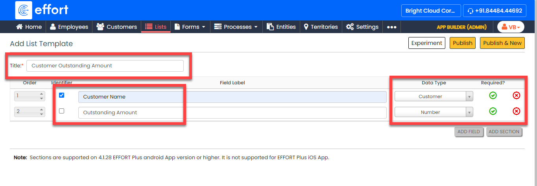Click the Publish & New button
Viewport: 537px width, 186px height.
pyautogui.click(x=502, y=43)
